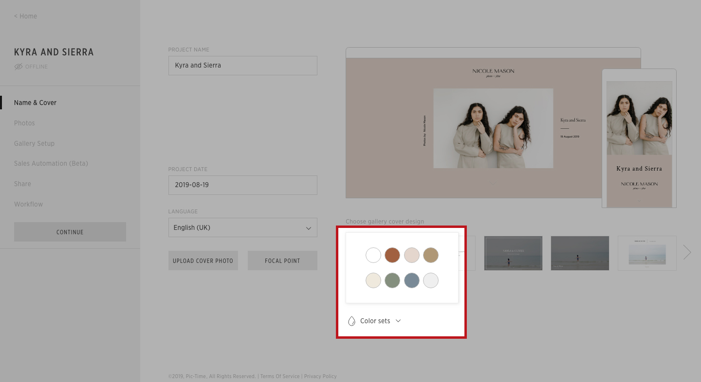Click the Nicole Mason logo in desktop preview
Viewport: 701px width, 382px height.
tap(493, 73)
